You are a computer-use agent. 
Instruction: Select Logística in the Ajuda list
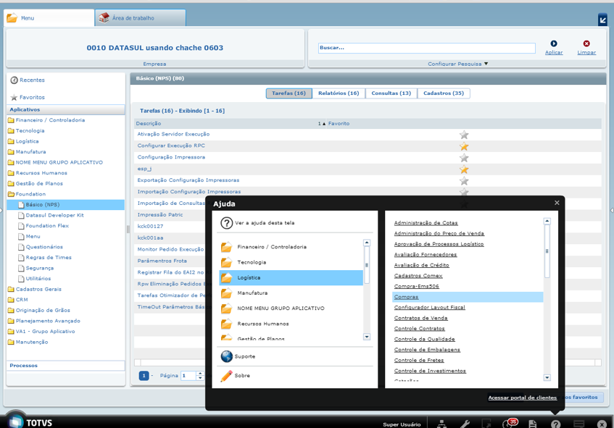tap(291, 278)
